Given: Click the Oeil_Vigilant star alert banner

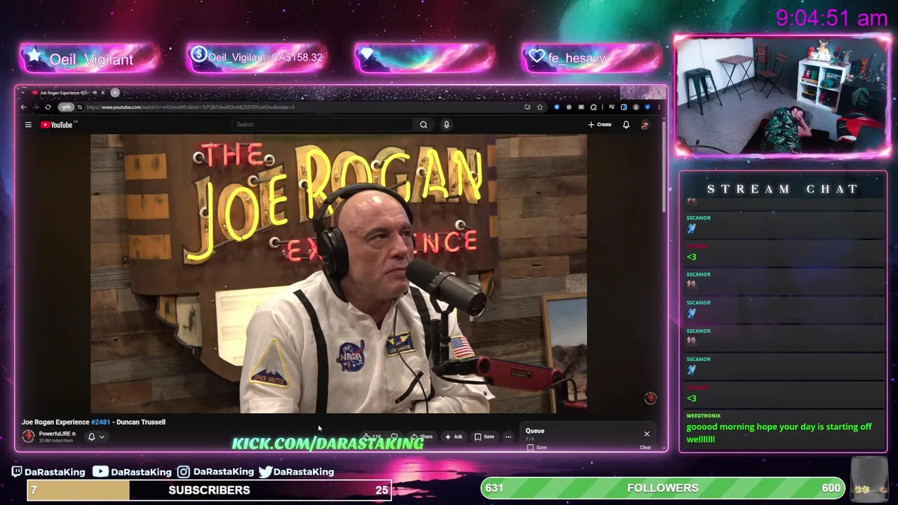Looking at the screenshot, I should [88, 59].
